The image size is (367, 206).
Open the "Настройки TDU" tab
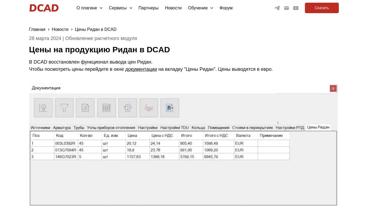click(174, 127)
